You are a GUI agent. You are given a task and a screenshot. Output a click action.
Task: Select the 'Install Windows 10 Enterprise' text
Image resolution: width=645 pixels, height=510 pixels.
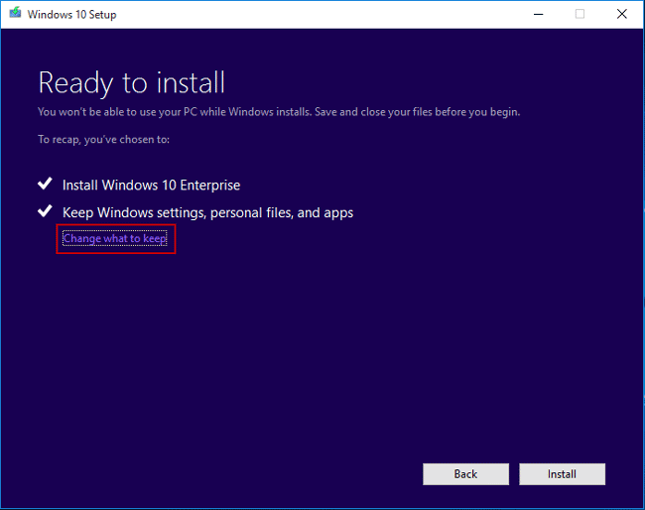click(x=151, y=186)
